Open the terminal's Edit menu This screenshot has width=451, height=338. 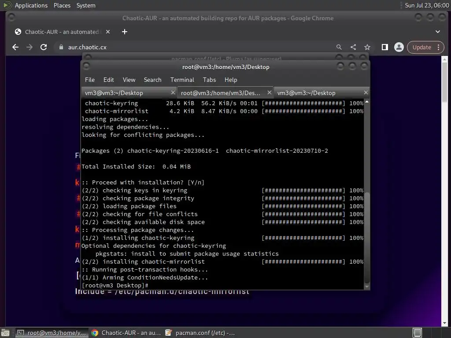coord(108,80)
